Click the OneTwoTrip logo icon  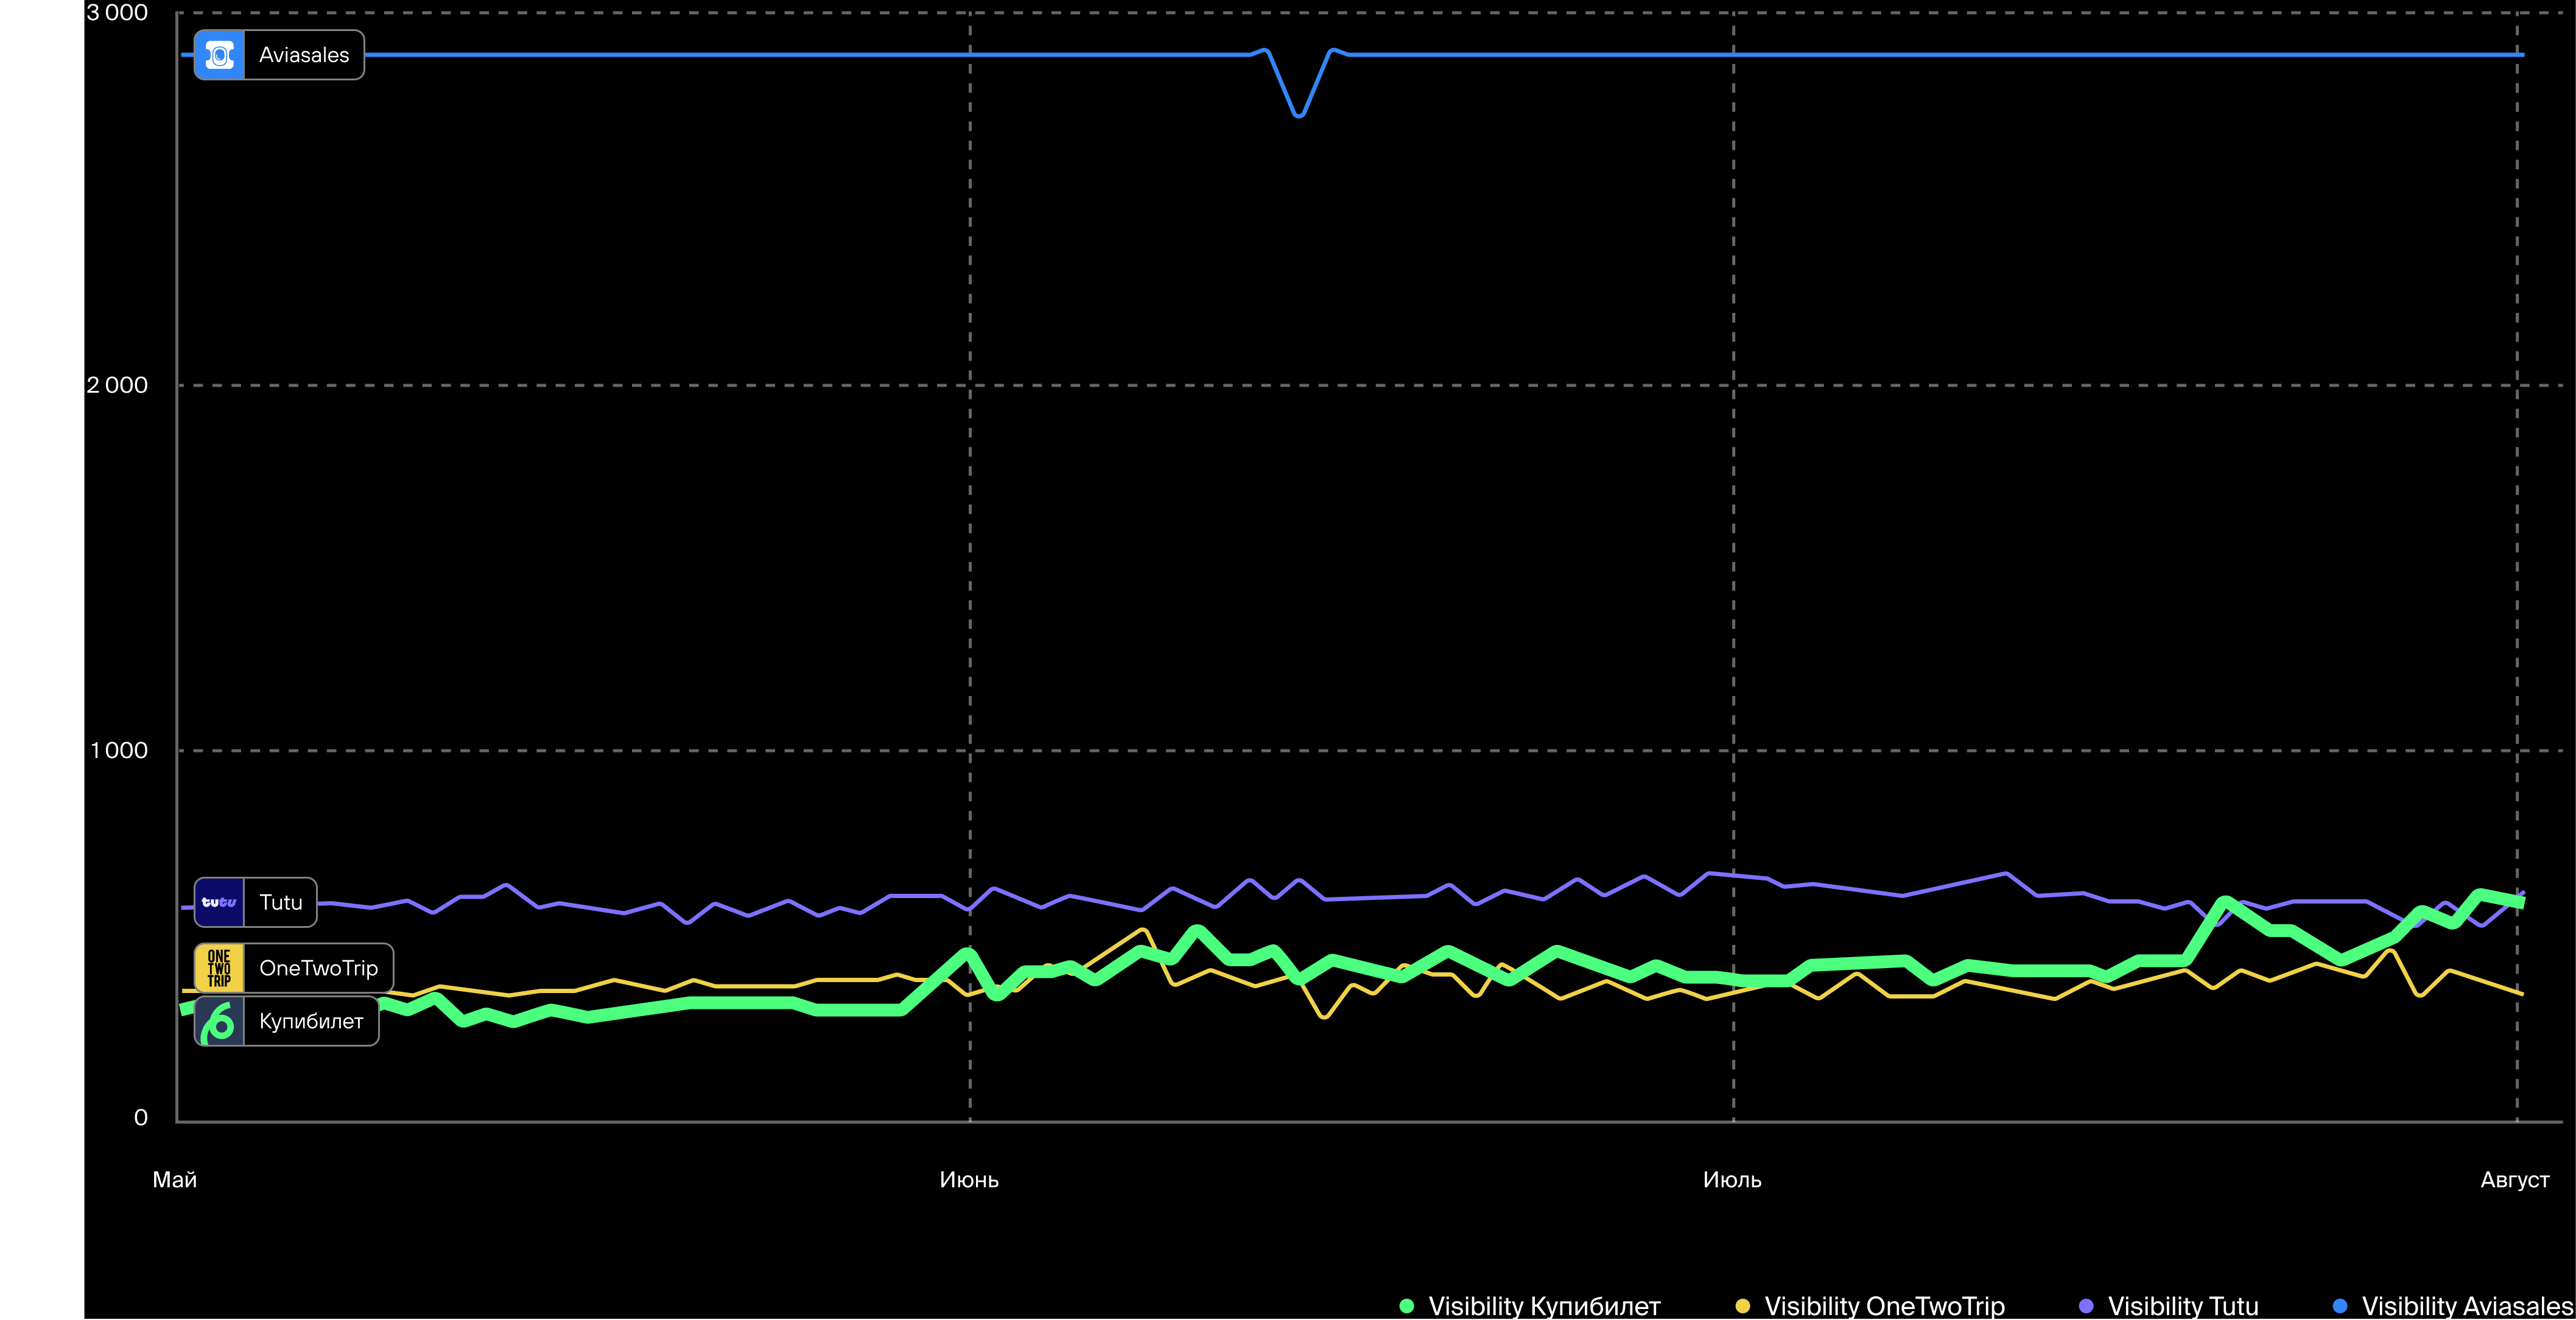pyautogui.click(x=219, y=968)
